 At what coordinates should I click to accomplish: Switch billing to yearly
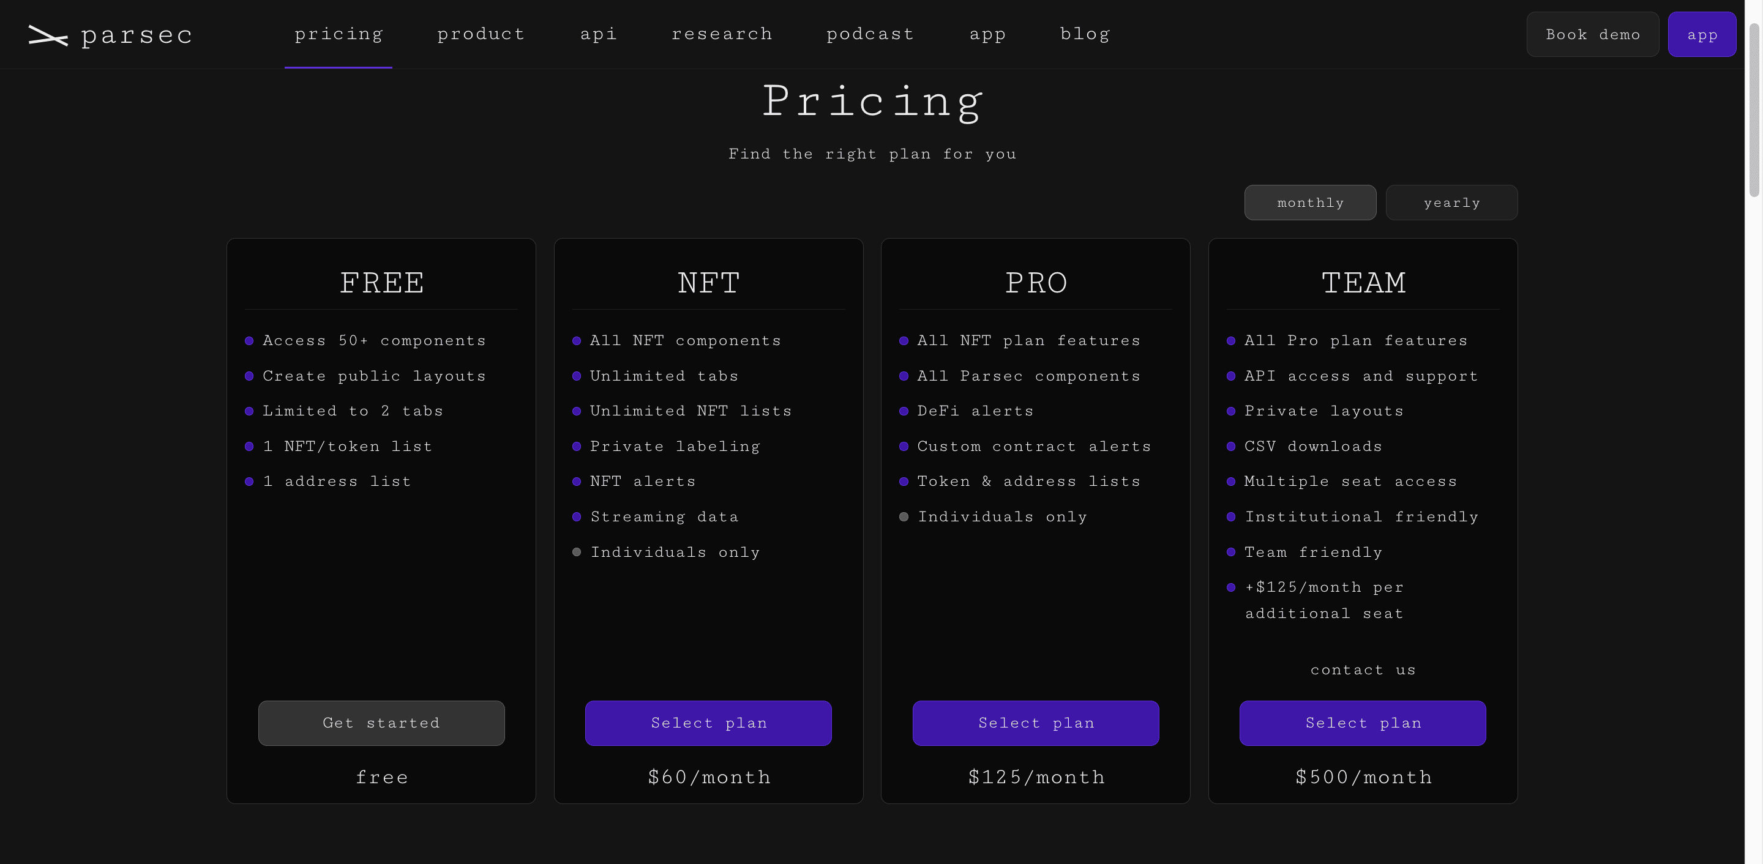pyautogui.click(x=1451, y=202)
